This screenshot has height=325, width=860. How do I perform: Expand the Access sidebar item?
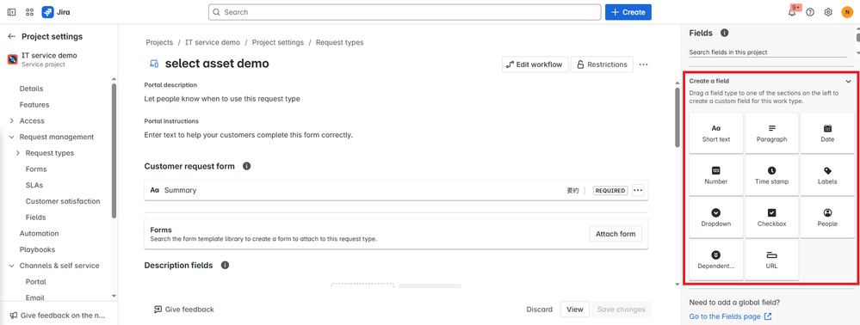click(11, 120)
